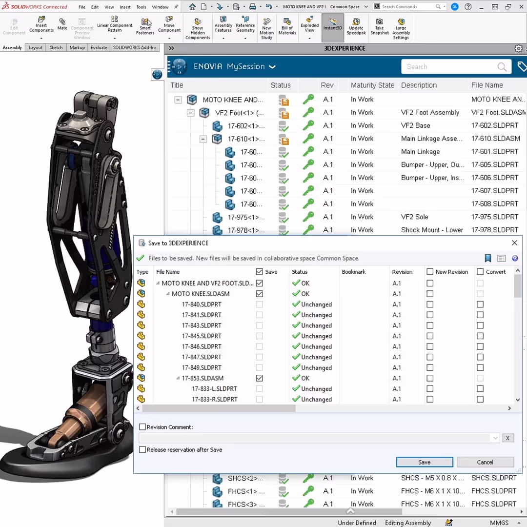527x527 pixels.
Task: Select the Mate tool
Action: 62,24
